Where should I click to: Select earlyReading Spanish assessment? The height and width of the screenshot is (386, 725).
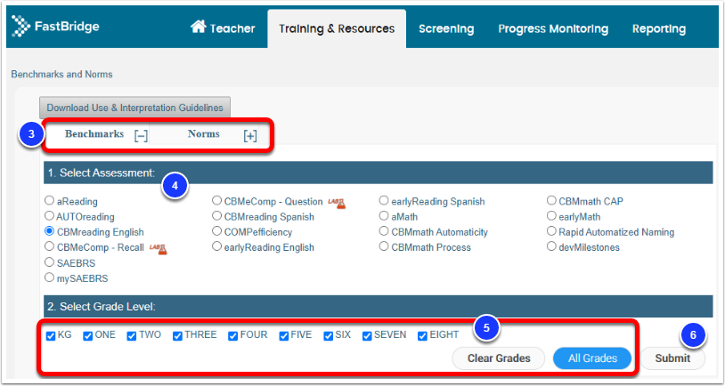tap(384, 200)
